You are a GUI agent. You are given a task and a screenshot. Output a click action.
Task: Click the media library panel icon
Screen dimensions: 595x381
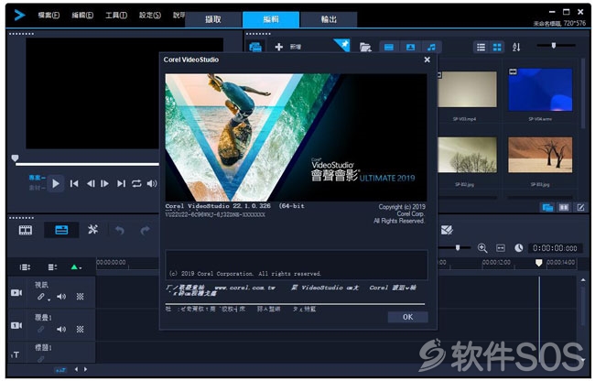tap(255, 47)
